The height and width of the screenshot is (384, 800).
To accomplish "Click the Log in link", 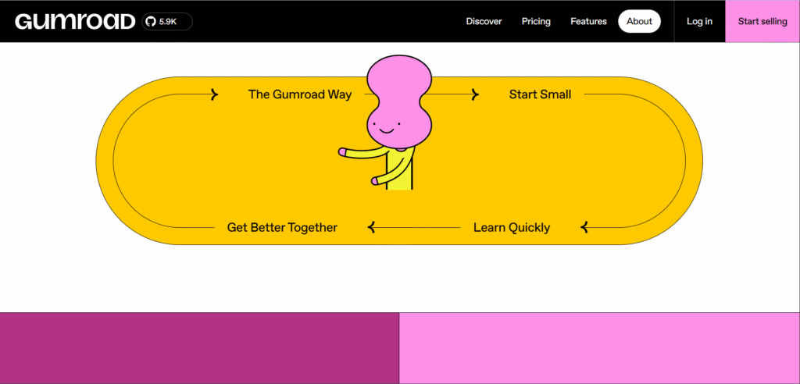I will (x=699, y=21).
